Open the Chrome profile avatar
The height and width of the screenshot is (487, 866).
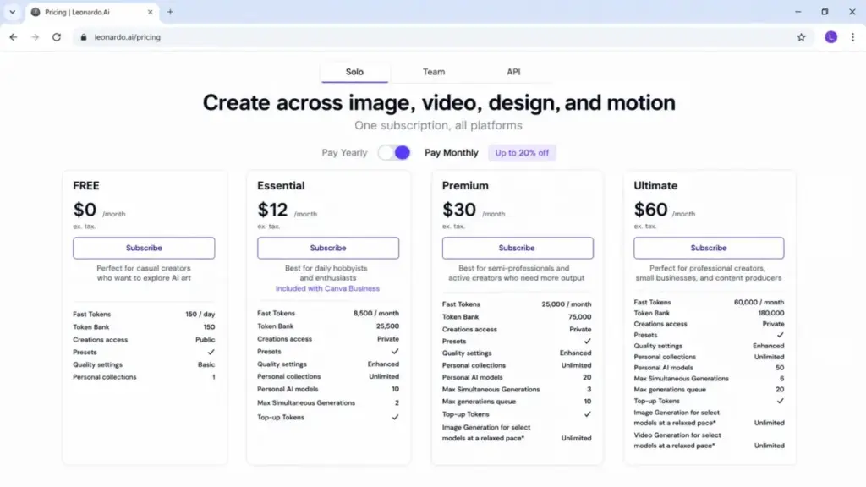pyautogui.click(x=830, y=37)
